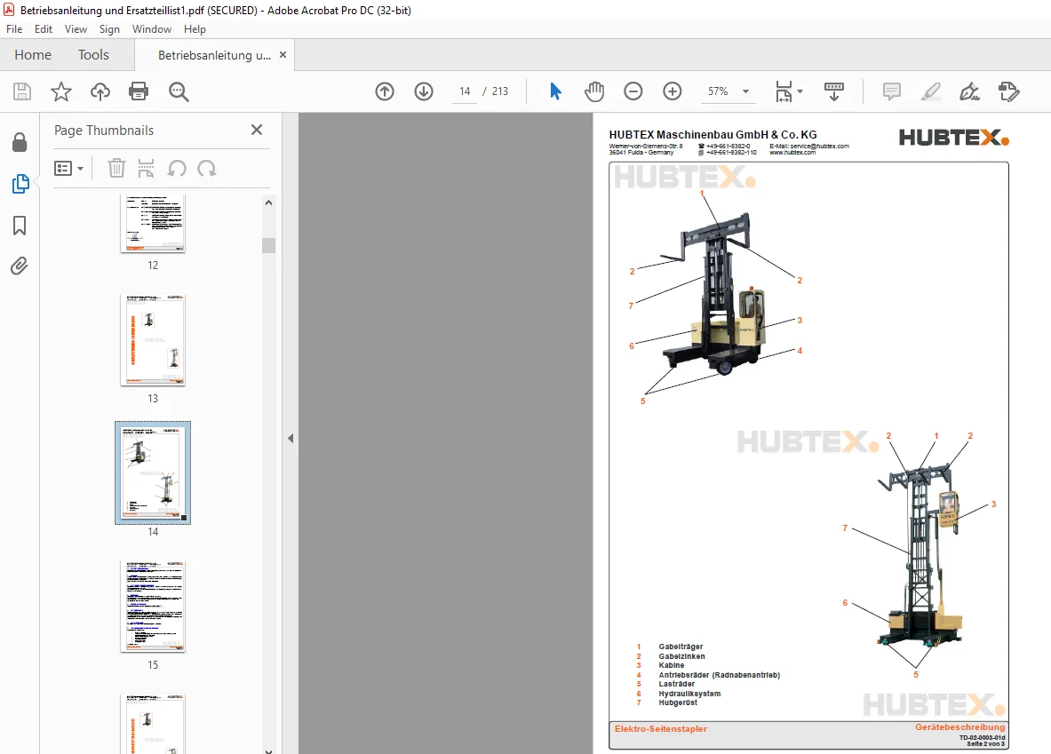Screen dimensions: 1051x754
Task: Click the Save file icon
Action: [x=22, y=91]
